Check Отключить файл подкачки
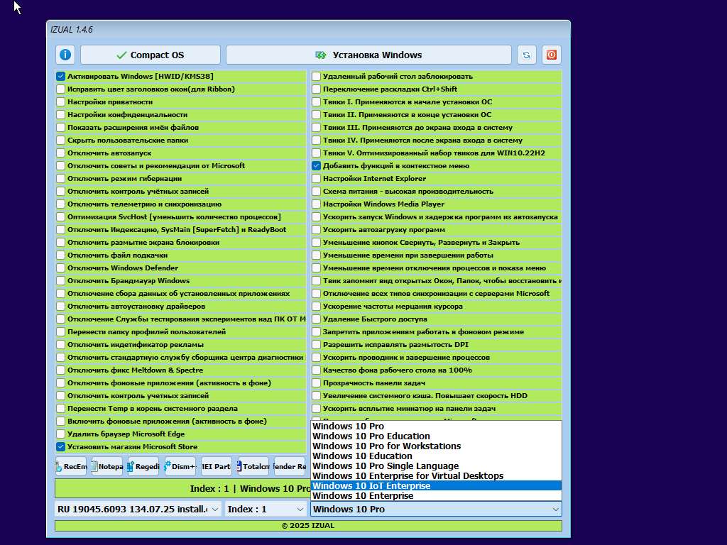727x545 pixels. [x=61, y=255]
